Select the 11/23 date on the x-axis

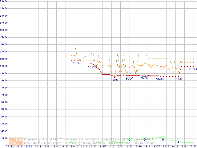tap(93, 146)
